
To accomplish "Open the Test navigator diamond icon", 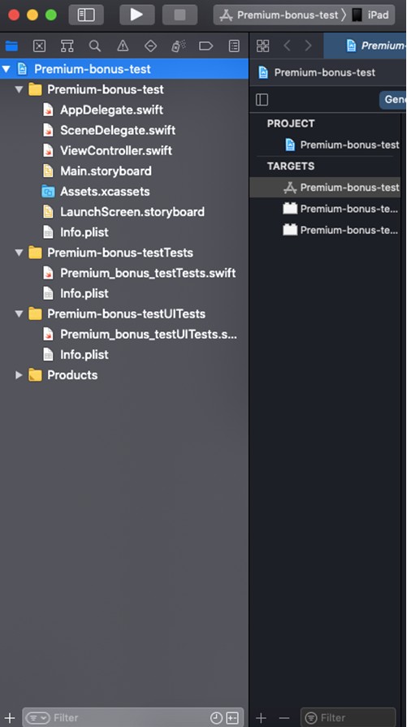I will (150, 45).
